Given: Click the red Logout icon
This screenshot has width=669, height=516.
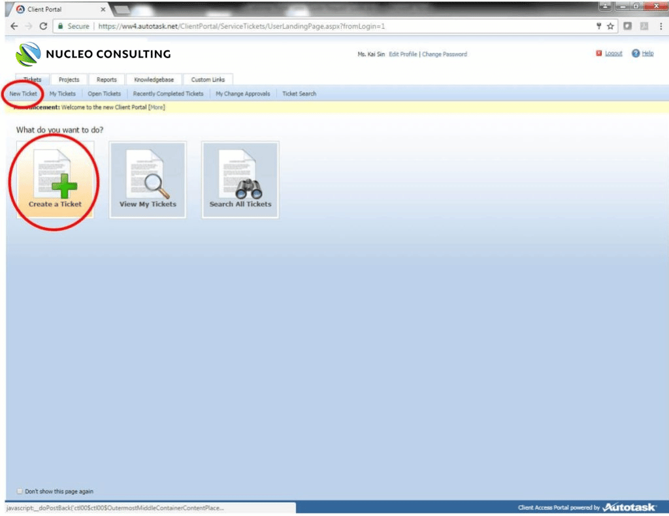Looking at the screenshot, I should pyautogui.click(x=598, y=54).
